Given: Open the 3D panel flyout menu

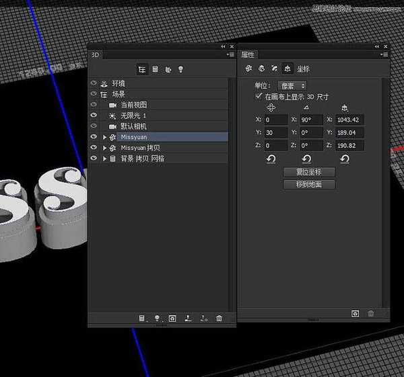Looking at the screenshot, I should (231, 56).
